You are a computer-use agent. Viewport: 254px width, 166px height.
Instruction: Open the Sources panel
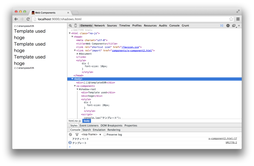(x=112, y=26)
